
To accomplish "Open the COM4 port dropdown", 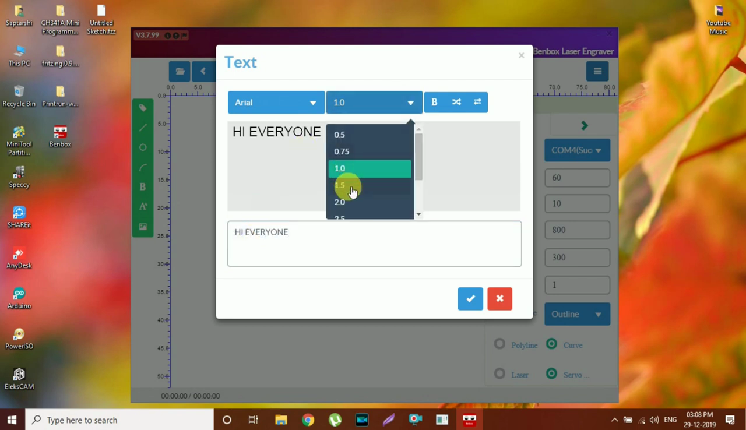I will pyautogui.click(x=577, y=150).
